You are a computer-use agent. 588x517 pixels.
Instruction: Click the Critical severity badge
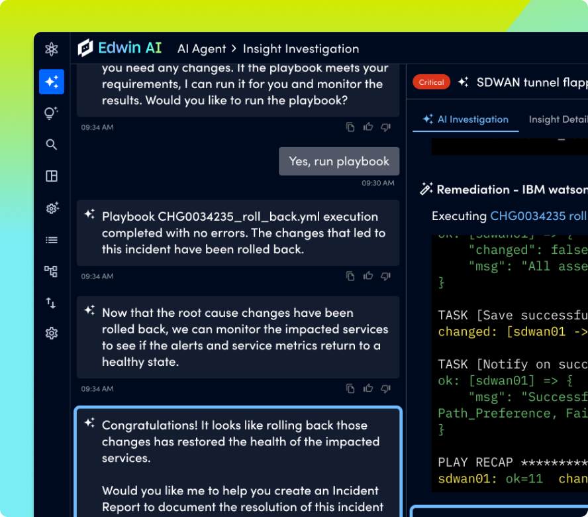coord(431,82)
